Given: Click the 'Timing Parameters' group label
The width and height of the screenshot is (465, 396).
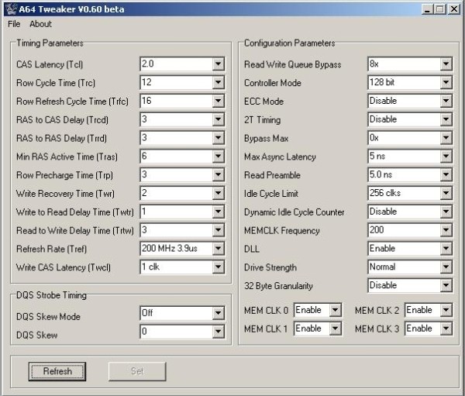Looking at the screenshot, I should [50, 43].
